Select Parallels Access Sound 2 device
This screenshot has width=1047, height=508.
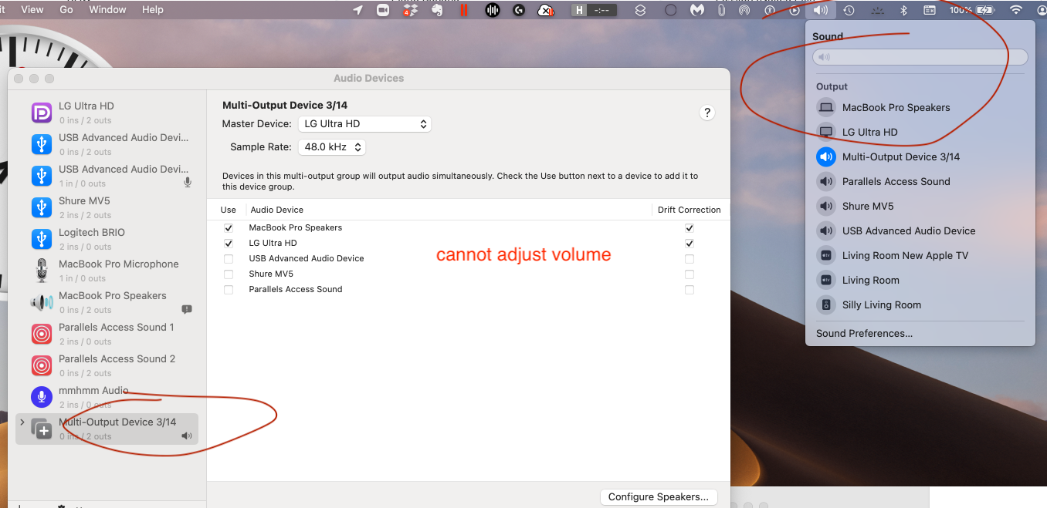(107, 365)
